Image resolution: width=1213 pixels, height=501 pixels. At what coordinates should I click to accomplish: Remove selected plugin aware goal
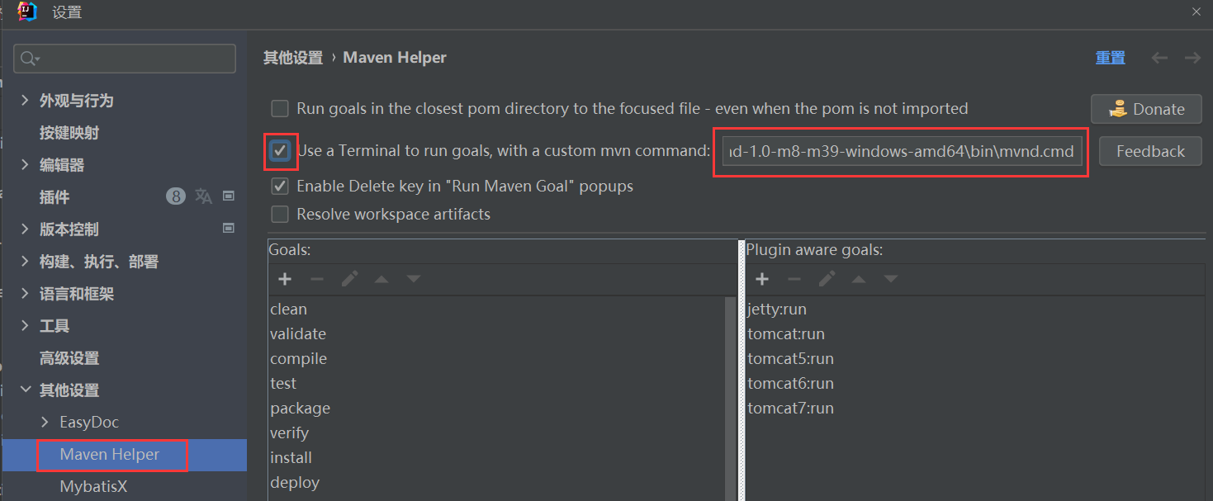click(x=794, y=279)
